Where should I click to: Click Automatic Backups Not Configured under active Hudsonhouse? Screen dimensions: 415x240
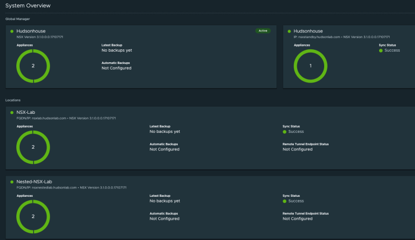(x=117, y=68)
